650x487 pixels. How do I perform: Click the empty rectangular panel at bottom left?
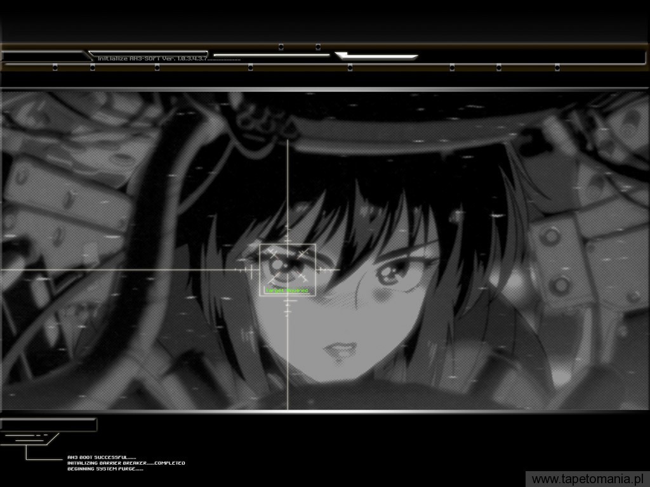pos(48,424)
